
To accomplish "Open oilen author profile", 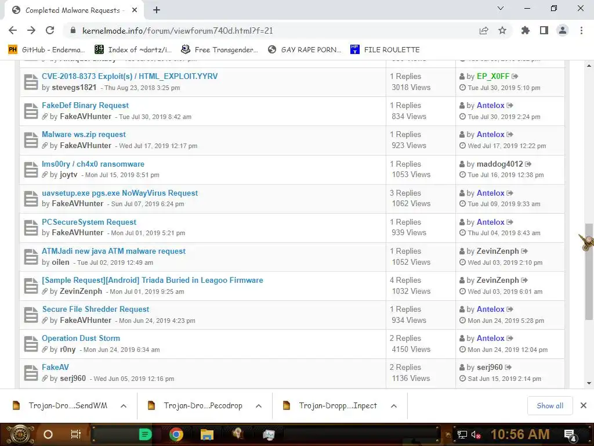I will 60,262.
